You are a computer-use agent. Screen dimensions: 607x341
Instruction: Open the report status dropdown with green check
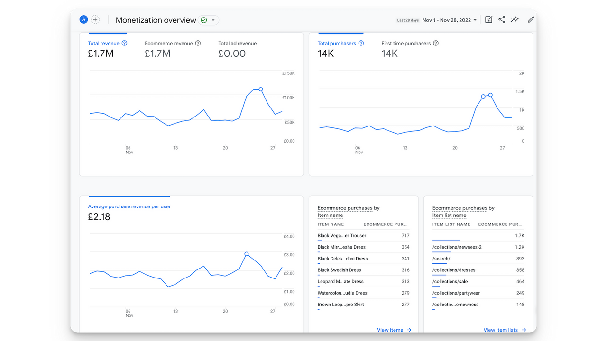tap(208, 20)
